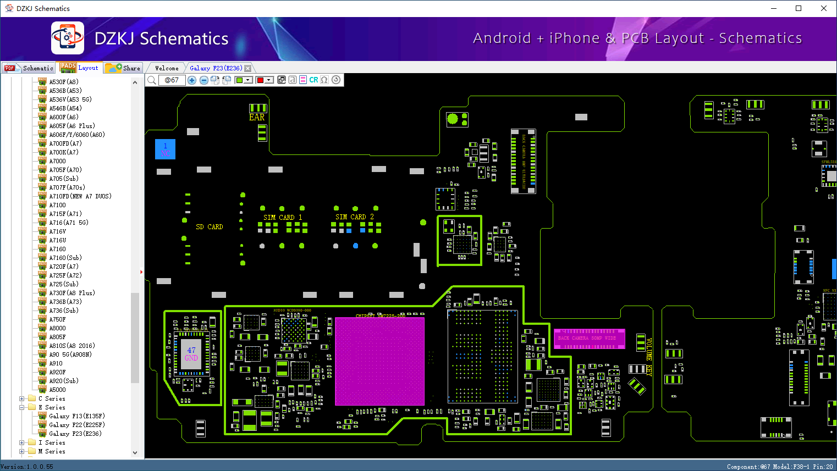Click the green color swatch in toolbar

coord(239,80)
